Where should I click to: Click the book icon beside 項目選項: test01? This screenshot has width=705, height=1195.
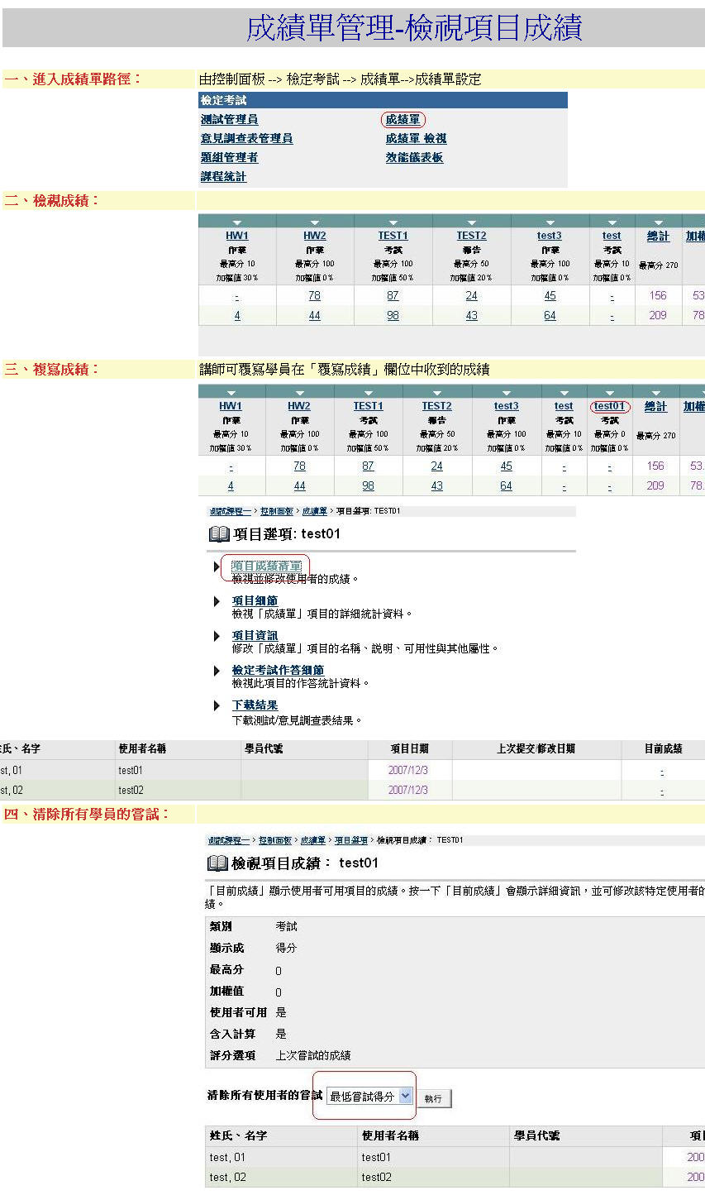(218, 534)
